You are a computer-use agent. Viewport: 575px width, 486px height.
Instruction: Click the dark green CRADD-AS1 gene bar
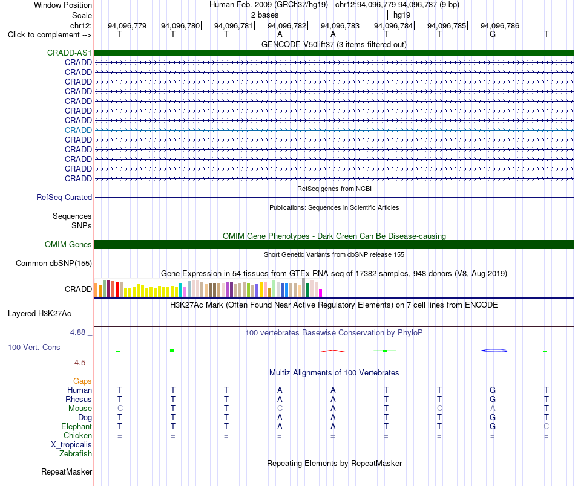click(334, 53)
